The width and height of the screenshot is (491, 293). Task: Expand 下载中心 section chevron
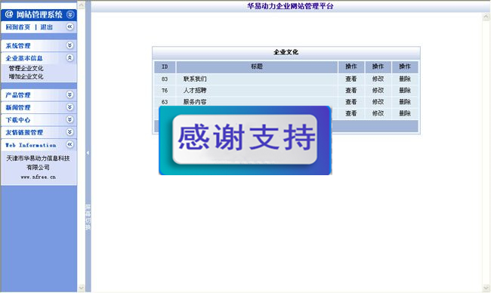69,119
